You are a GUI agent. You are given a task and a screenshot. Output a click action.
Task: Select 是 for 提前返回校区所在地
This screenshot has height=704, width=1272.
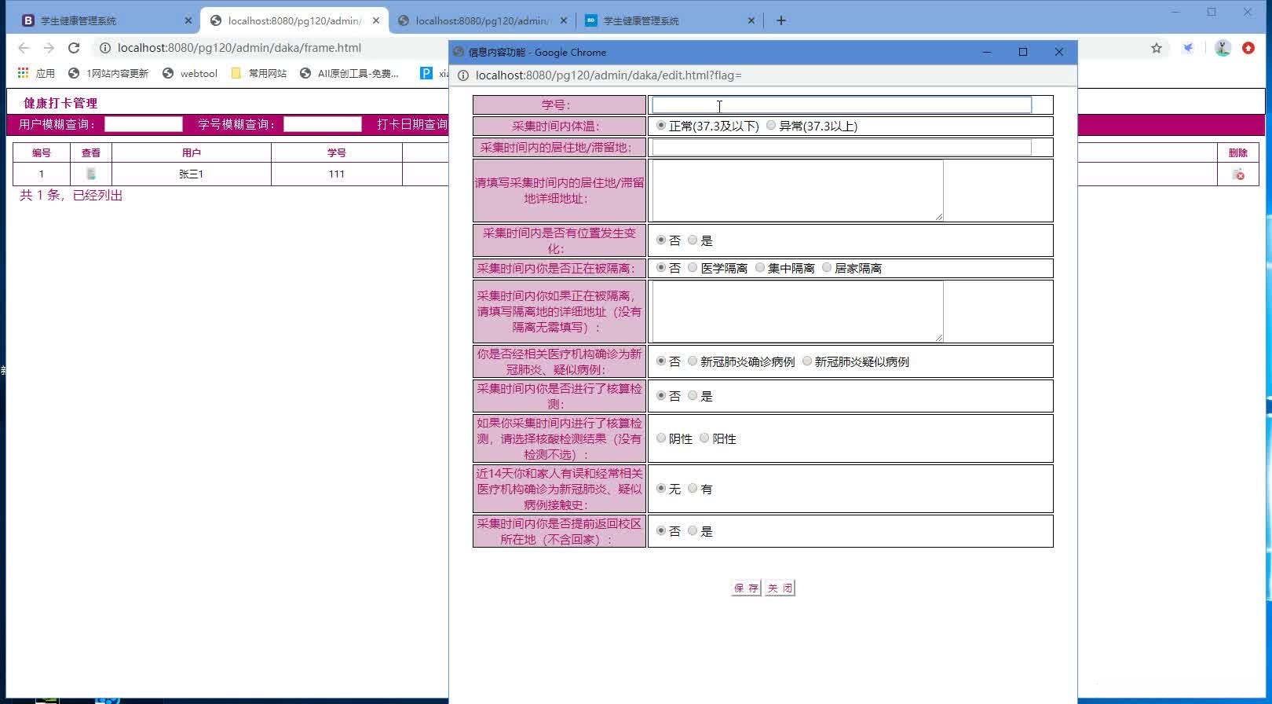tap(693, 530)
